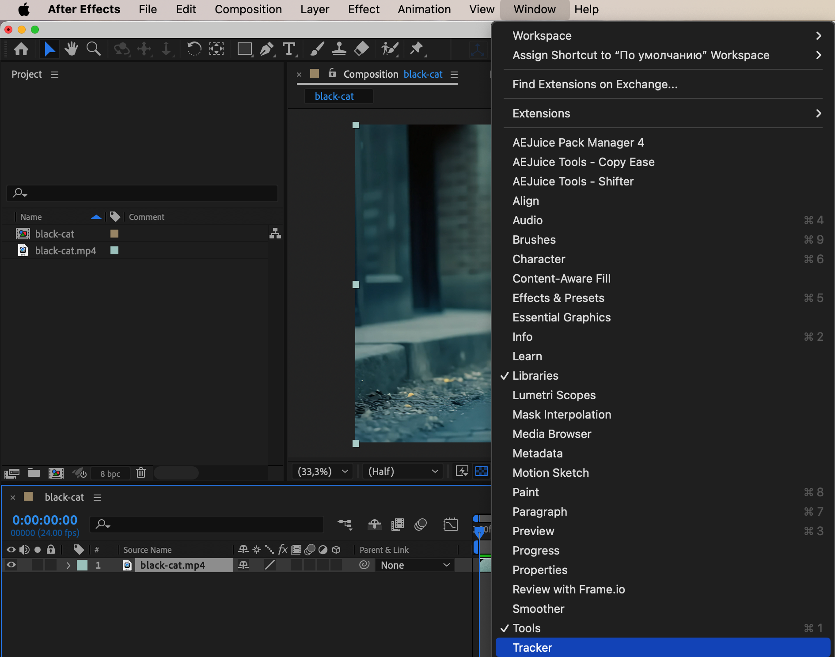
Task: Click the Project panel search field
Action: click(142, 193)
